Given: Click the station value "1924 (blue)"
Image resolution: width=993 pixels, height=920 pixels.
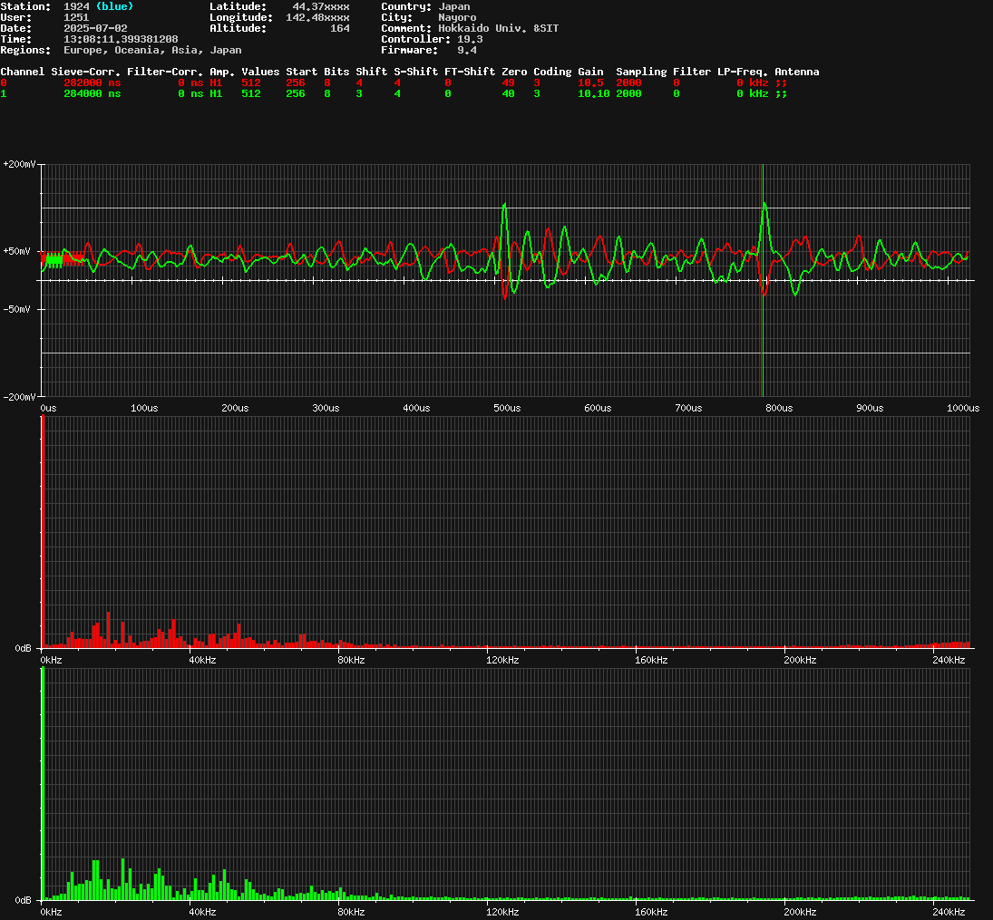Looking at the screenshot, I should 98,6.
